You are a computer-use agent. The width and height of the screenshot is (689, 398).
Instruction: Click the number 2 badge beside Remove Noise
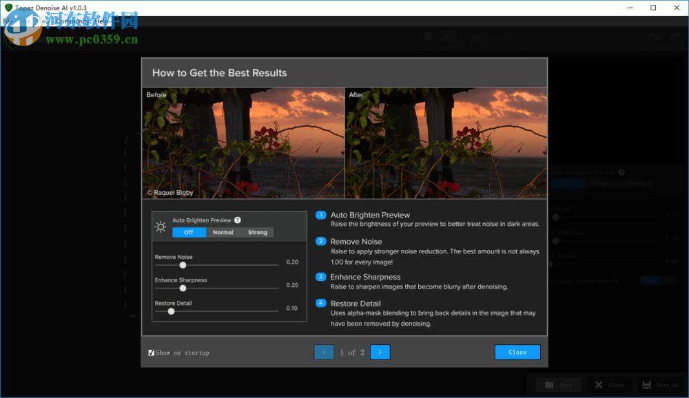click(320, 241)
